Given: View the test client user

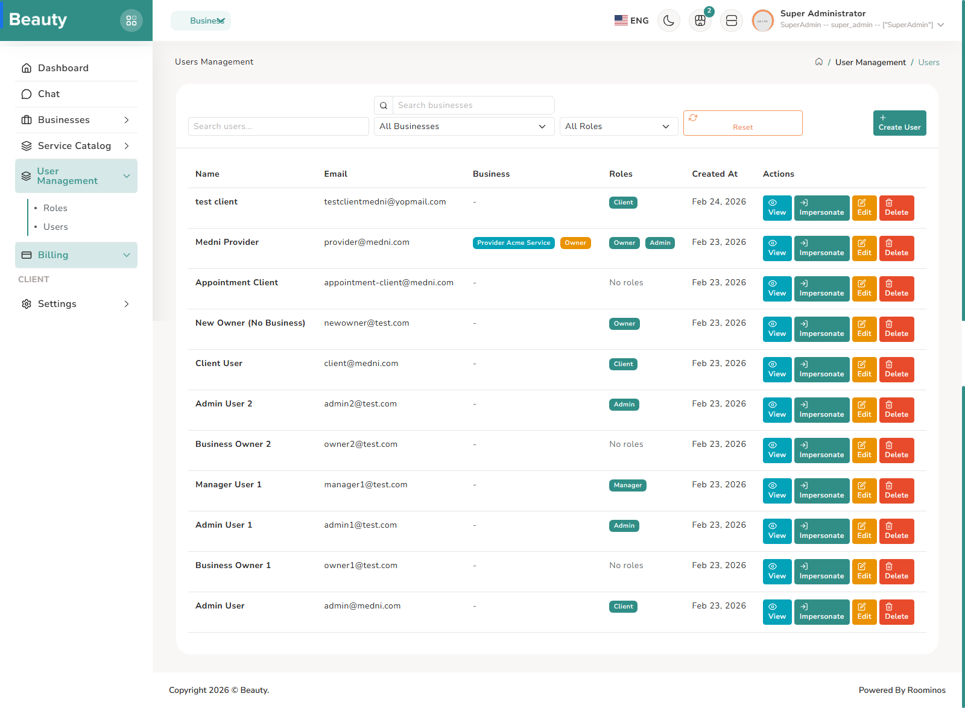Looking at the screenshot, I should pos(777,207).
